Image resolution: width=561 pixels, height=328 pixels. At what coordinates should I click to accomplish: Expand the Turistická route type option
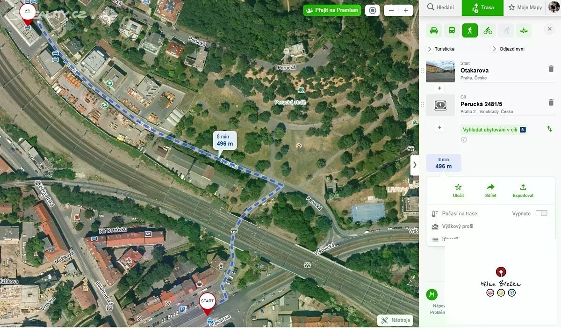(x=441, y=49)
